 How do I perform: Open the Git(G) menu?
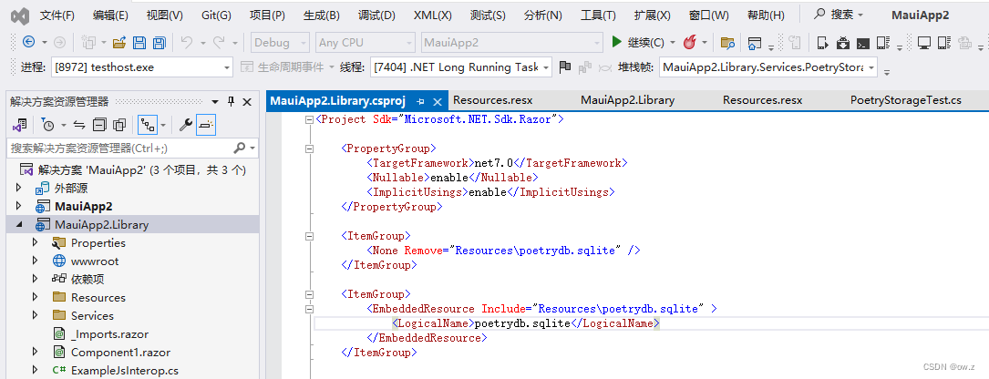[x=216, y=15]
